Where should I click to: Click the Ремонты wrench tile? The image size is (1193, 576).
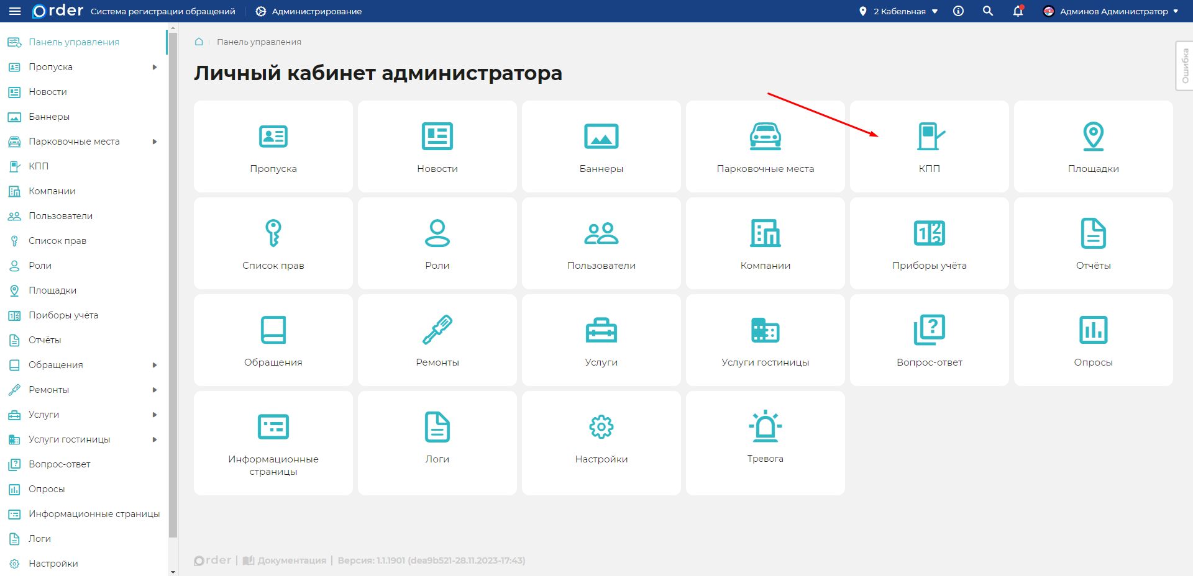coord(437,340)
